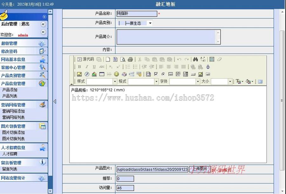Image resolution: width=286 pixels, height=194 pixels.
Task: Open 网站基本信息 menu section
Action: (x=24, y=59)
